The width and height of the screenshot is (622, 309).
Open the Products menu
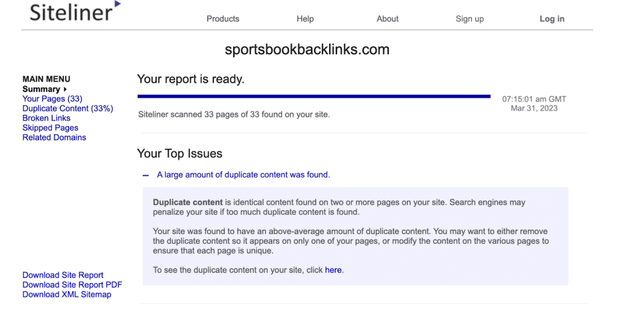[x=223, y=19]
